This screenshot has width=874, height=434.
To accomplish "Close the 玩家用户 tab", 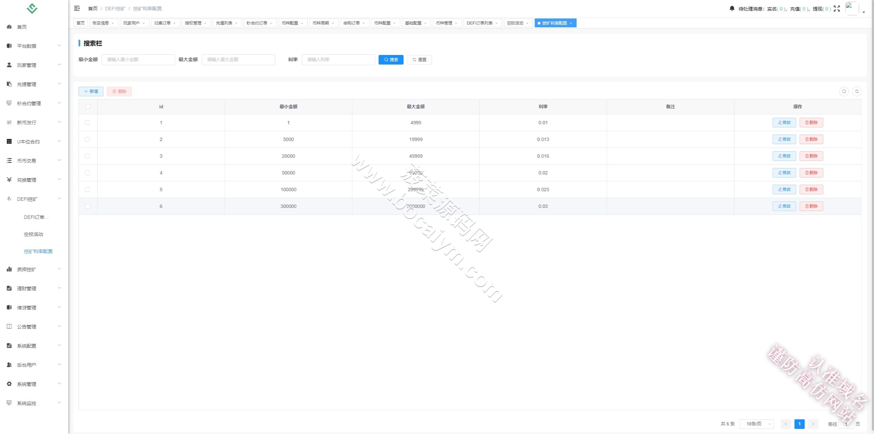I will pyautogui.click(x=144, y=23).
